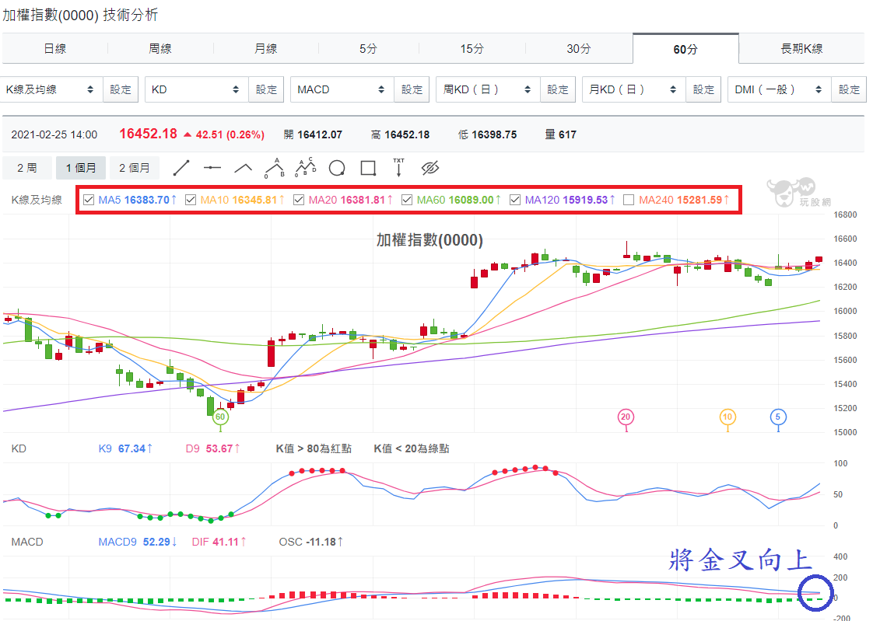Set the range to 2 周
The height and width of the screenshot is (621, 880).
click(x=27, y=168)
